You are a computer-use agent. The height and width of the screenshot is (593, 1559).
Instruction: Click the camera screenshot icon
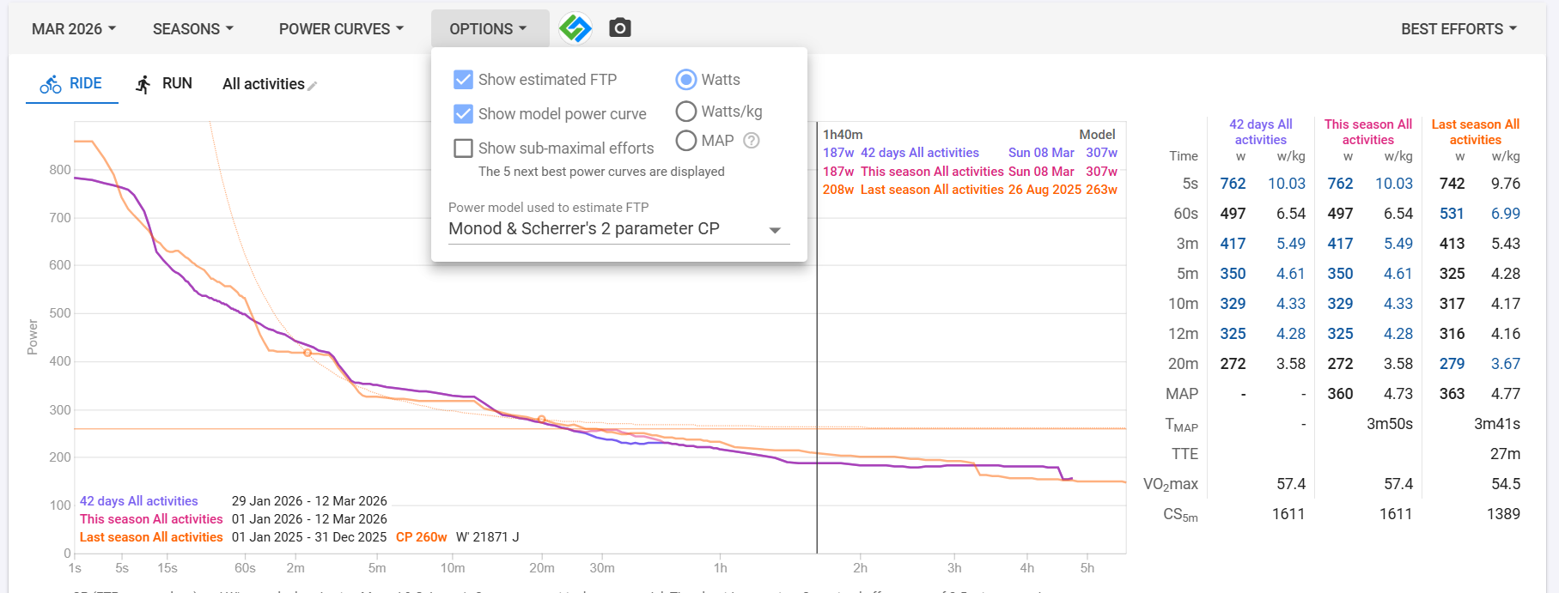click(x=619, y=28)
